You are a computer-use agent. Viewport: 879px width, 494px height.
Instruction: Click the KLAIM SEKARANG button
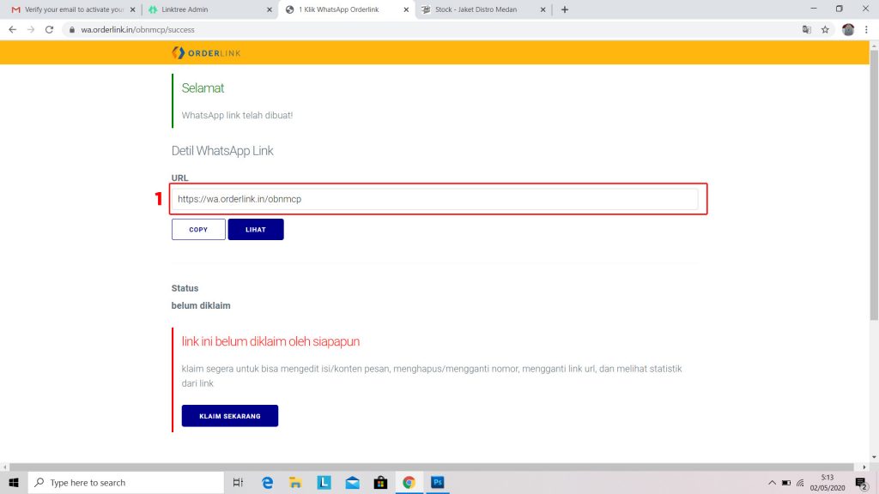point(230,416)
